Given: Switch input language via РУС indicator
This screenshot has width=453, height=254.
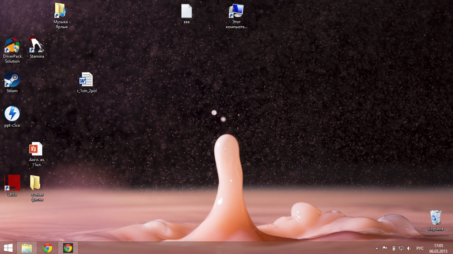Looking at the screenshot, I should point(420,248).
